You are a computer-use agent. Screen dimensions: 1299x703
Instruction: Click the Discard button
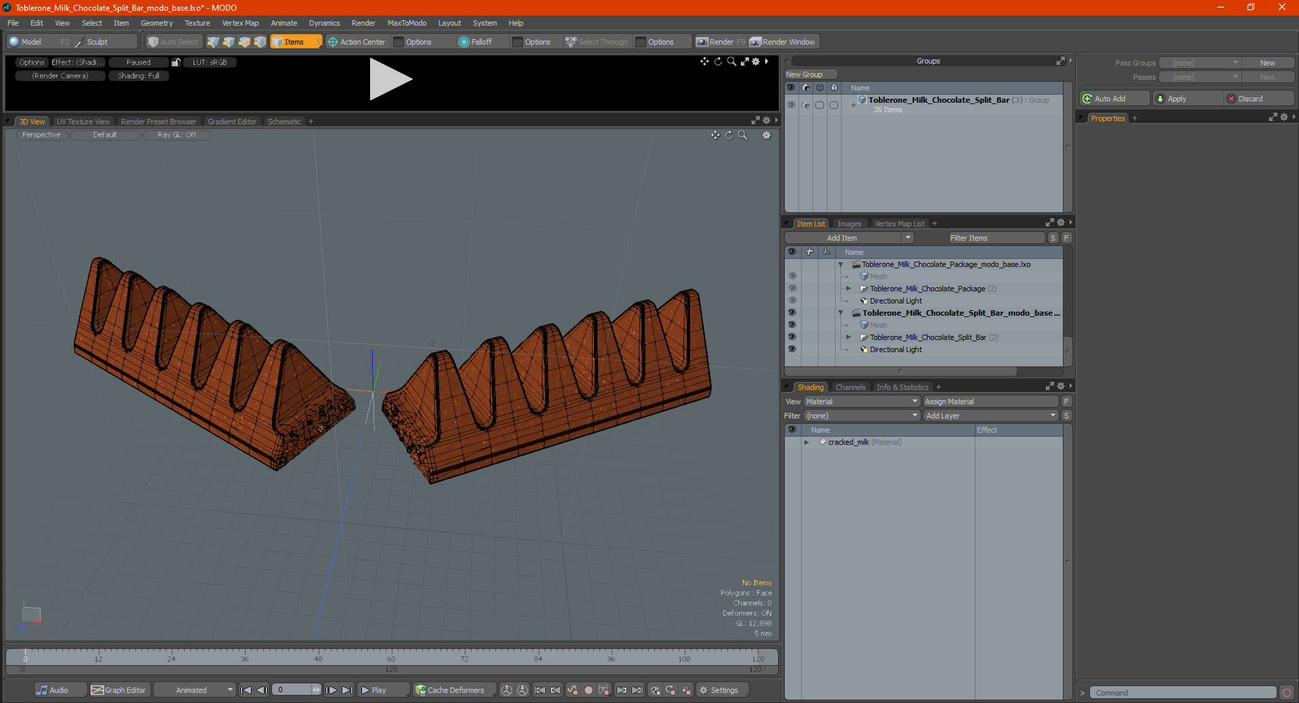(x=1258, y=99)
